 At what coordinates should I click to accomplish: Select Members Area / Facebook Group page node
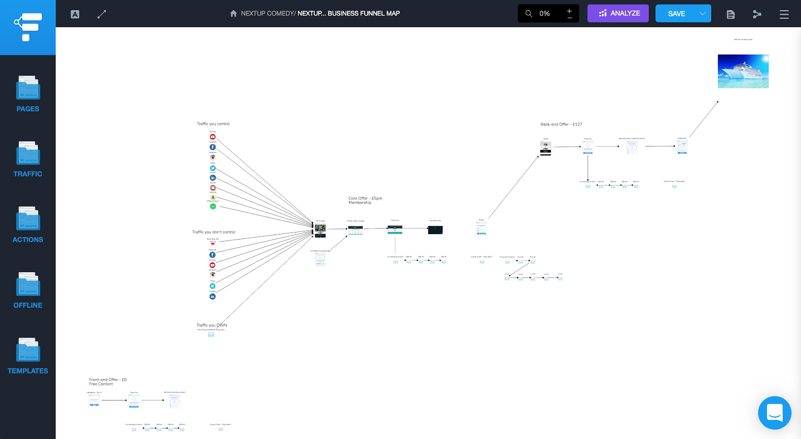[632, 147]
